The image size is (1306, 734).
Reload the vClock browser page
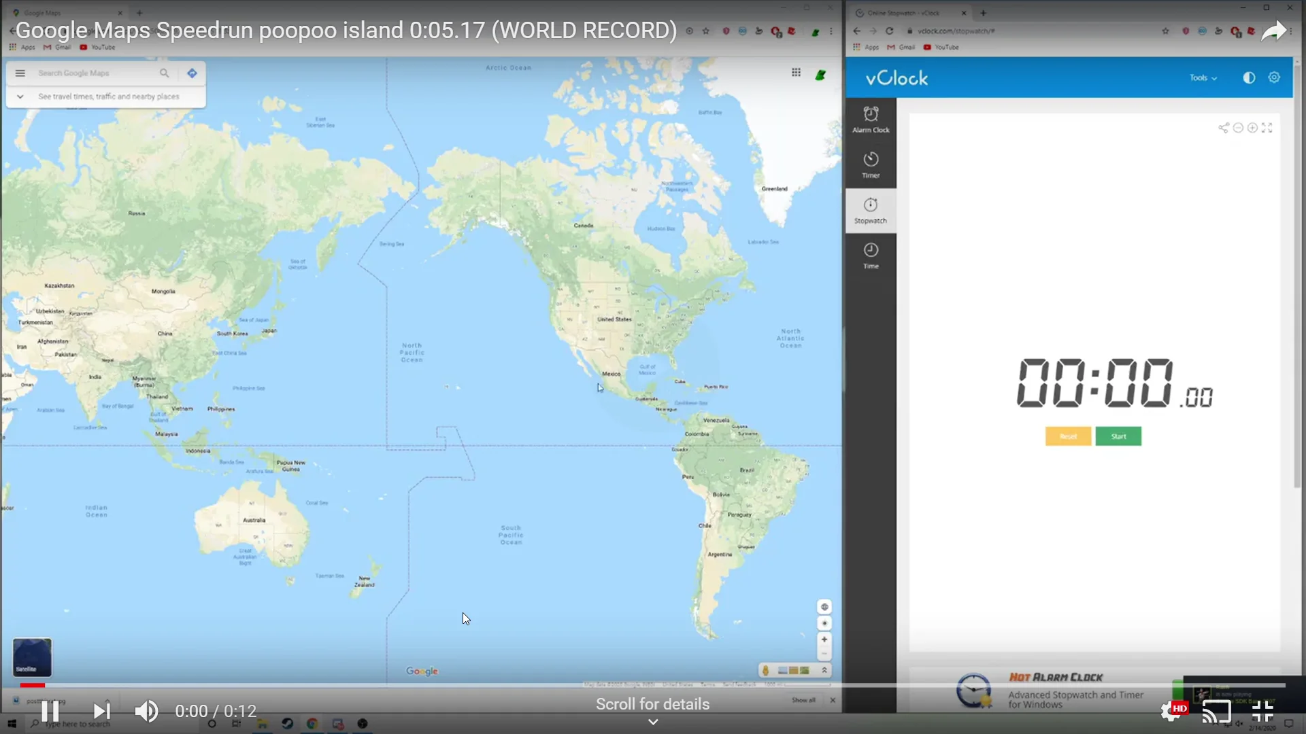click(889, 31)
